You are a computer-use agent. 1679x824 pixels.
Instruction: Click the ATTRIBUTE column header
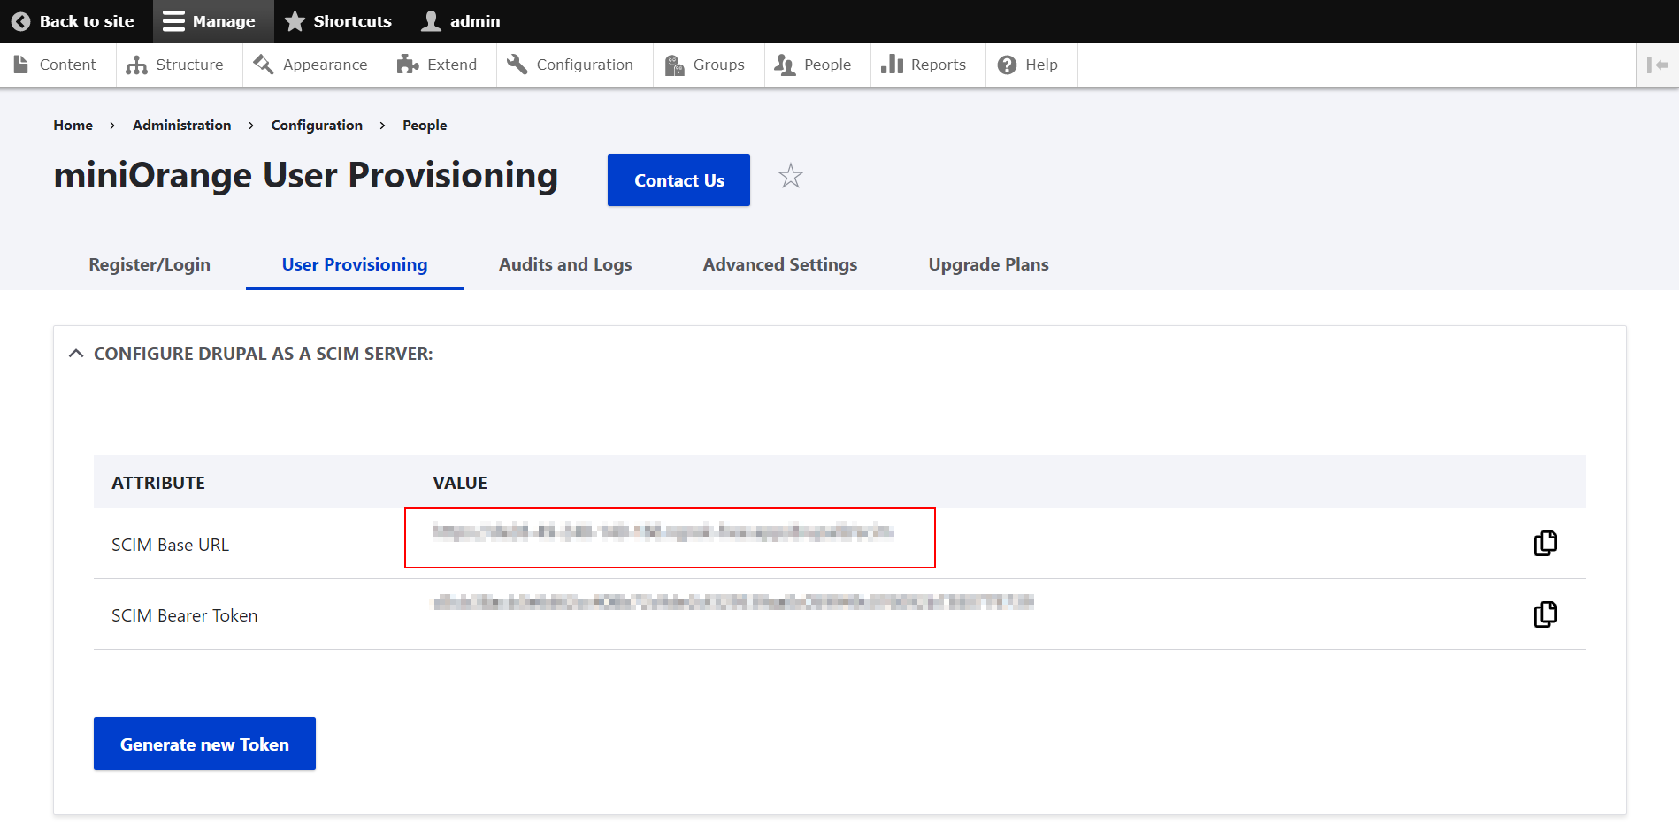(x=158, y=483)
